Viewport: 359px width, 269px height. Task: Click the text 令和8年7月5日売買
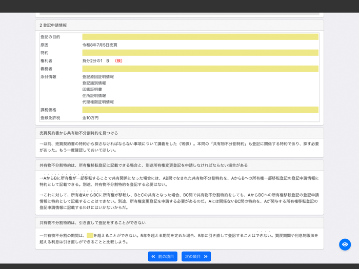tap(100, 45)
